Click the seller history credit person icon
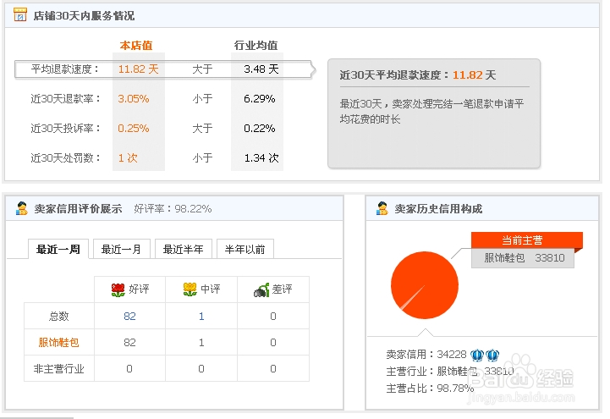The height and width of the screenshot is (419, 610). click(382, 208)
